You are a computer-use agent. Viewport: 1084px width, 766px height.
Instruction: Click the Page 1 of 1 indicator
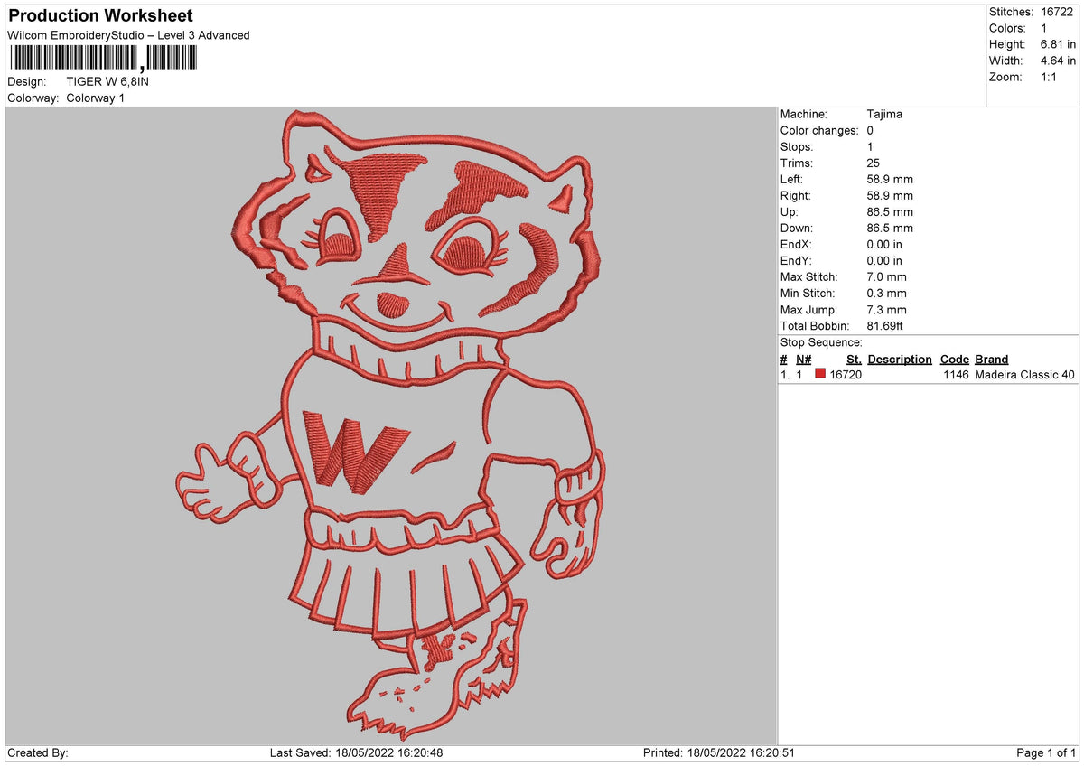(1046, 753)
